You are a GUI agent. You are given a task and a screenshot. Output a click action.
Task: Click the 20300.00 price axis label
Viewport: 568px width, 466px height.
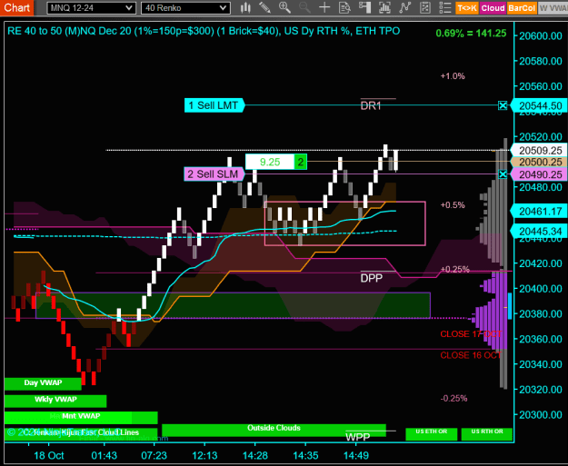coord(541,414)
